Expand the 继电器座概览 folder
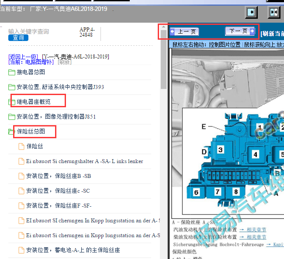Viewport: 284px width, 259px height. coord(34,102)
